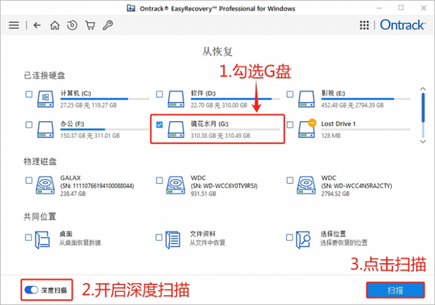Click the 计算机 (C:) drive icon
The image size is (435, 305).
pyautogui.click(x=45, y=99)
